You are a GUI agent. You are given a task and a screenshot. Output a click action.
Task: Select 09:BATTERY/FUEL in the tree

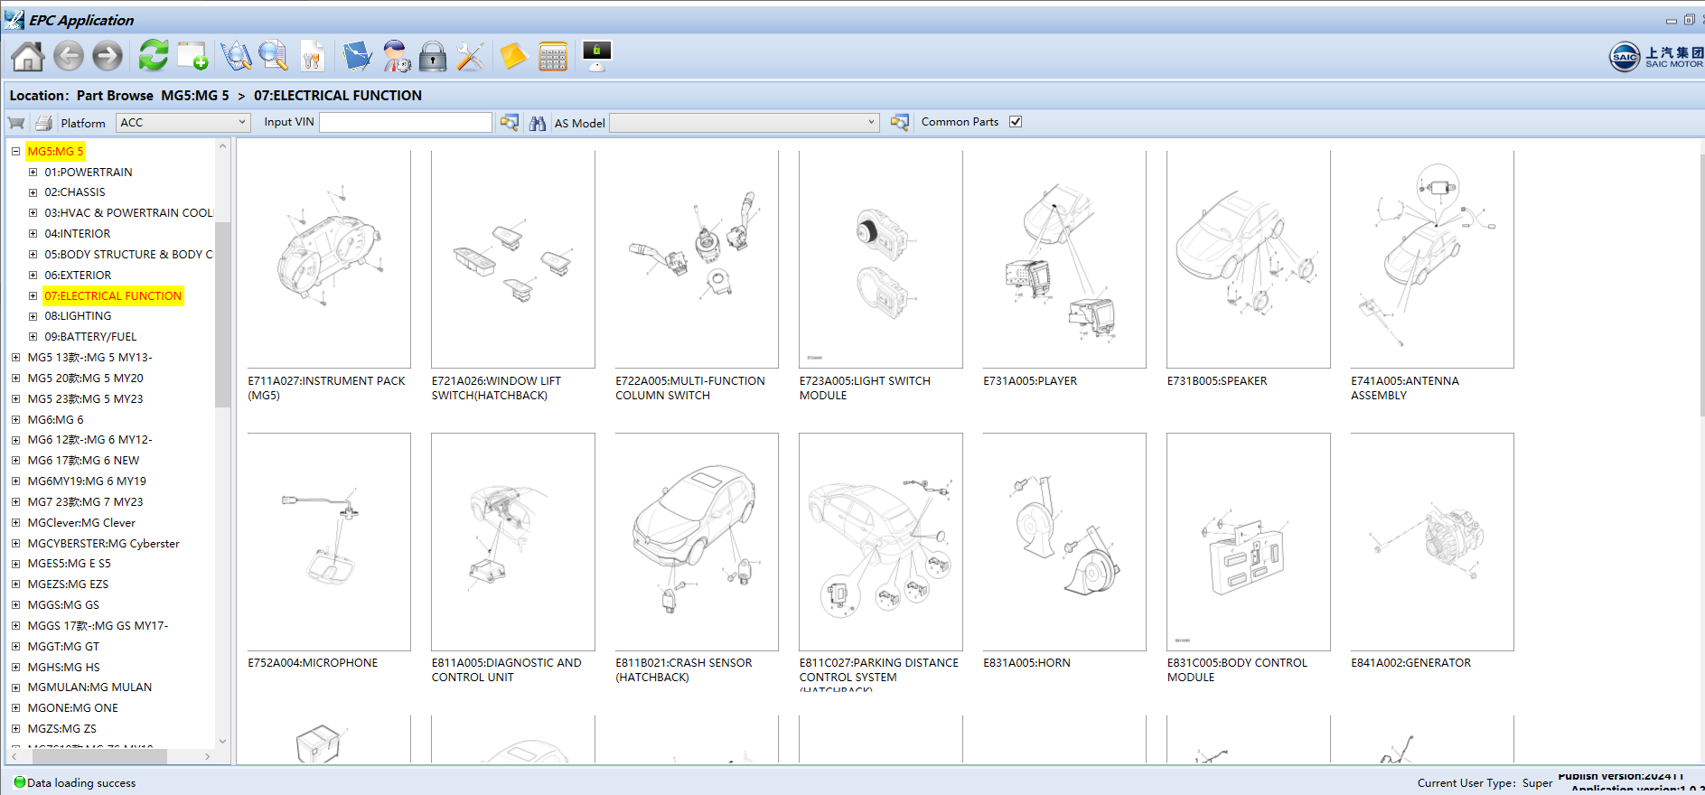[90, 337]
